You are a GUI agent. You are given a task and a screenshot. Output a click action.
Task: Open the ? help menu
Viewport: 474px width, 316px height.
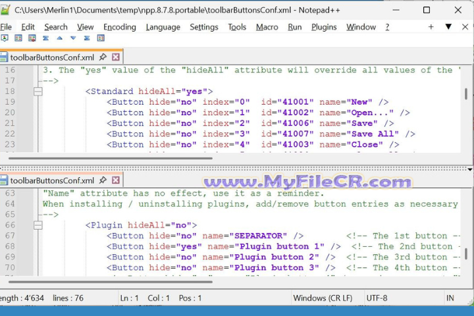[387, 27]
